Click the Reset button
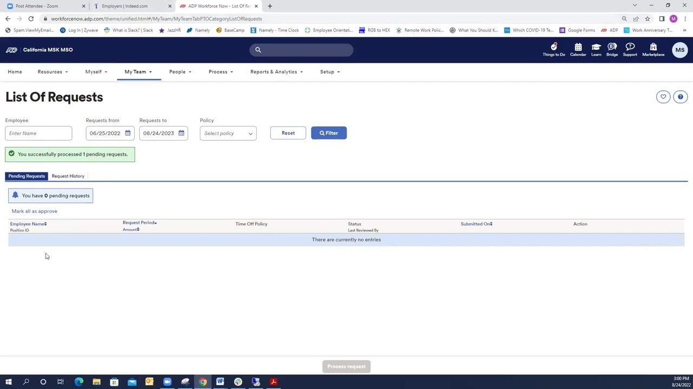Viewport: 693px width, 389px height. [288, 133]
